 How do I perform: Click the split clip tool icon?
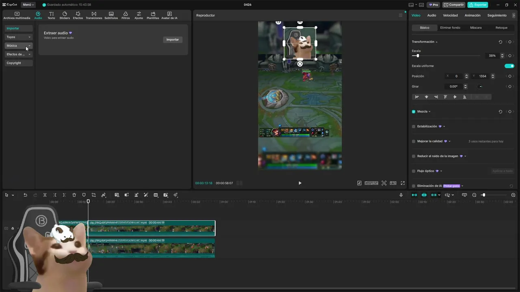(x=45, y=195)
